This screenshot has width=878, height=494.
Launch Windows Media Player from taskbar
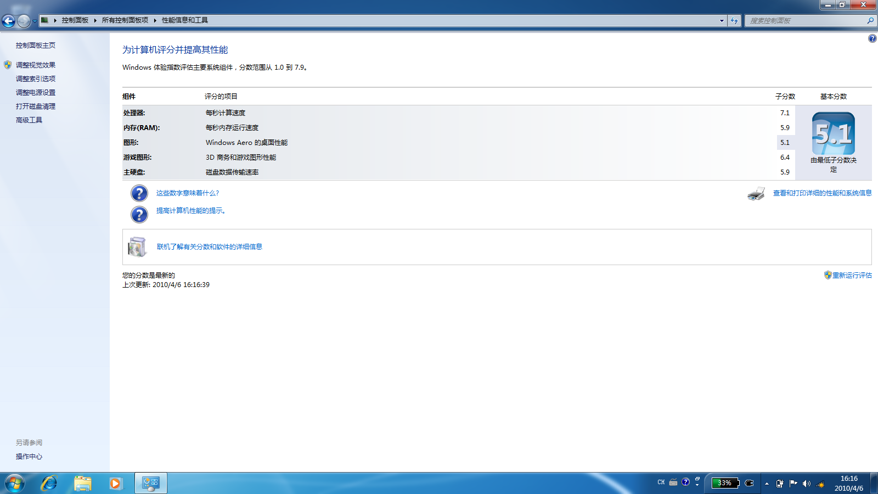click(x=115, y=484)
